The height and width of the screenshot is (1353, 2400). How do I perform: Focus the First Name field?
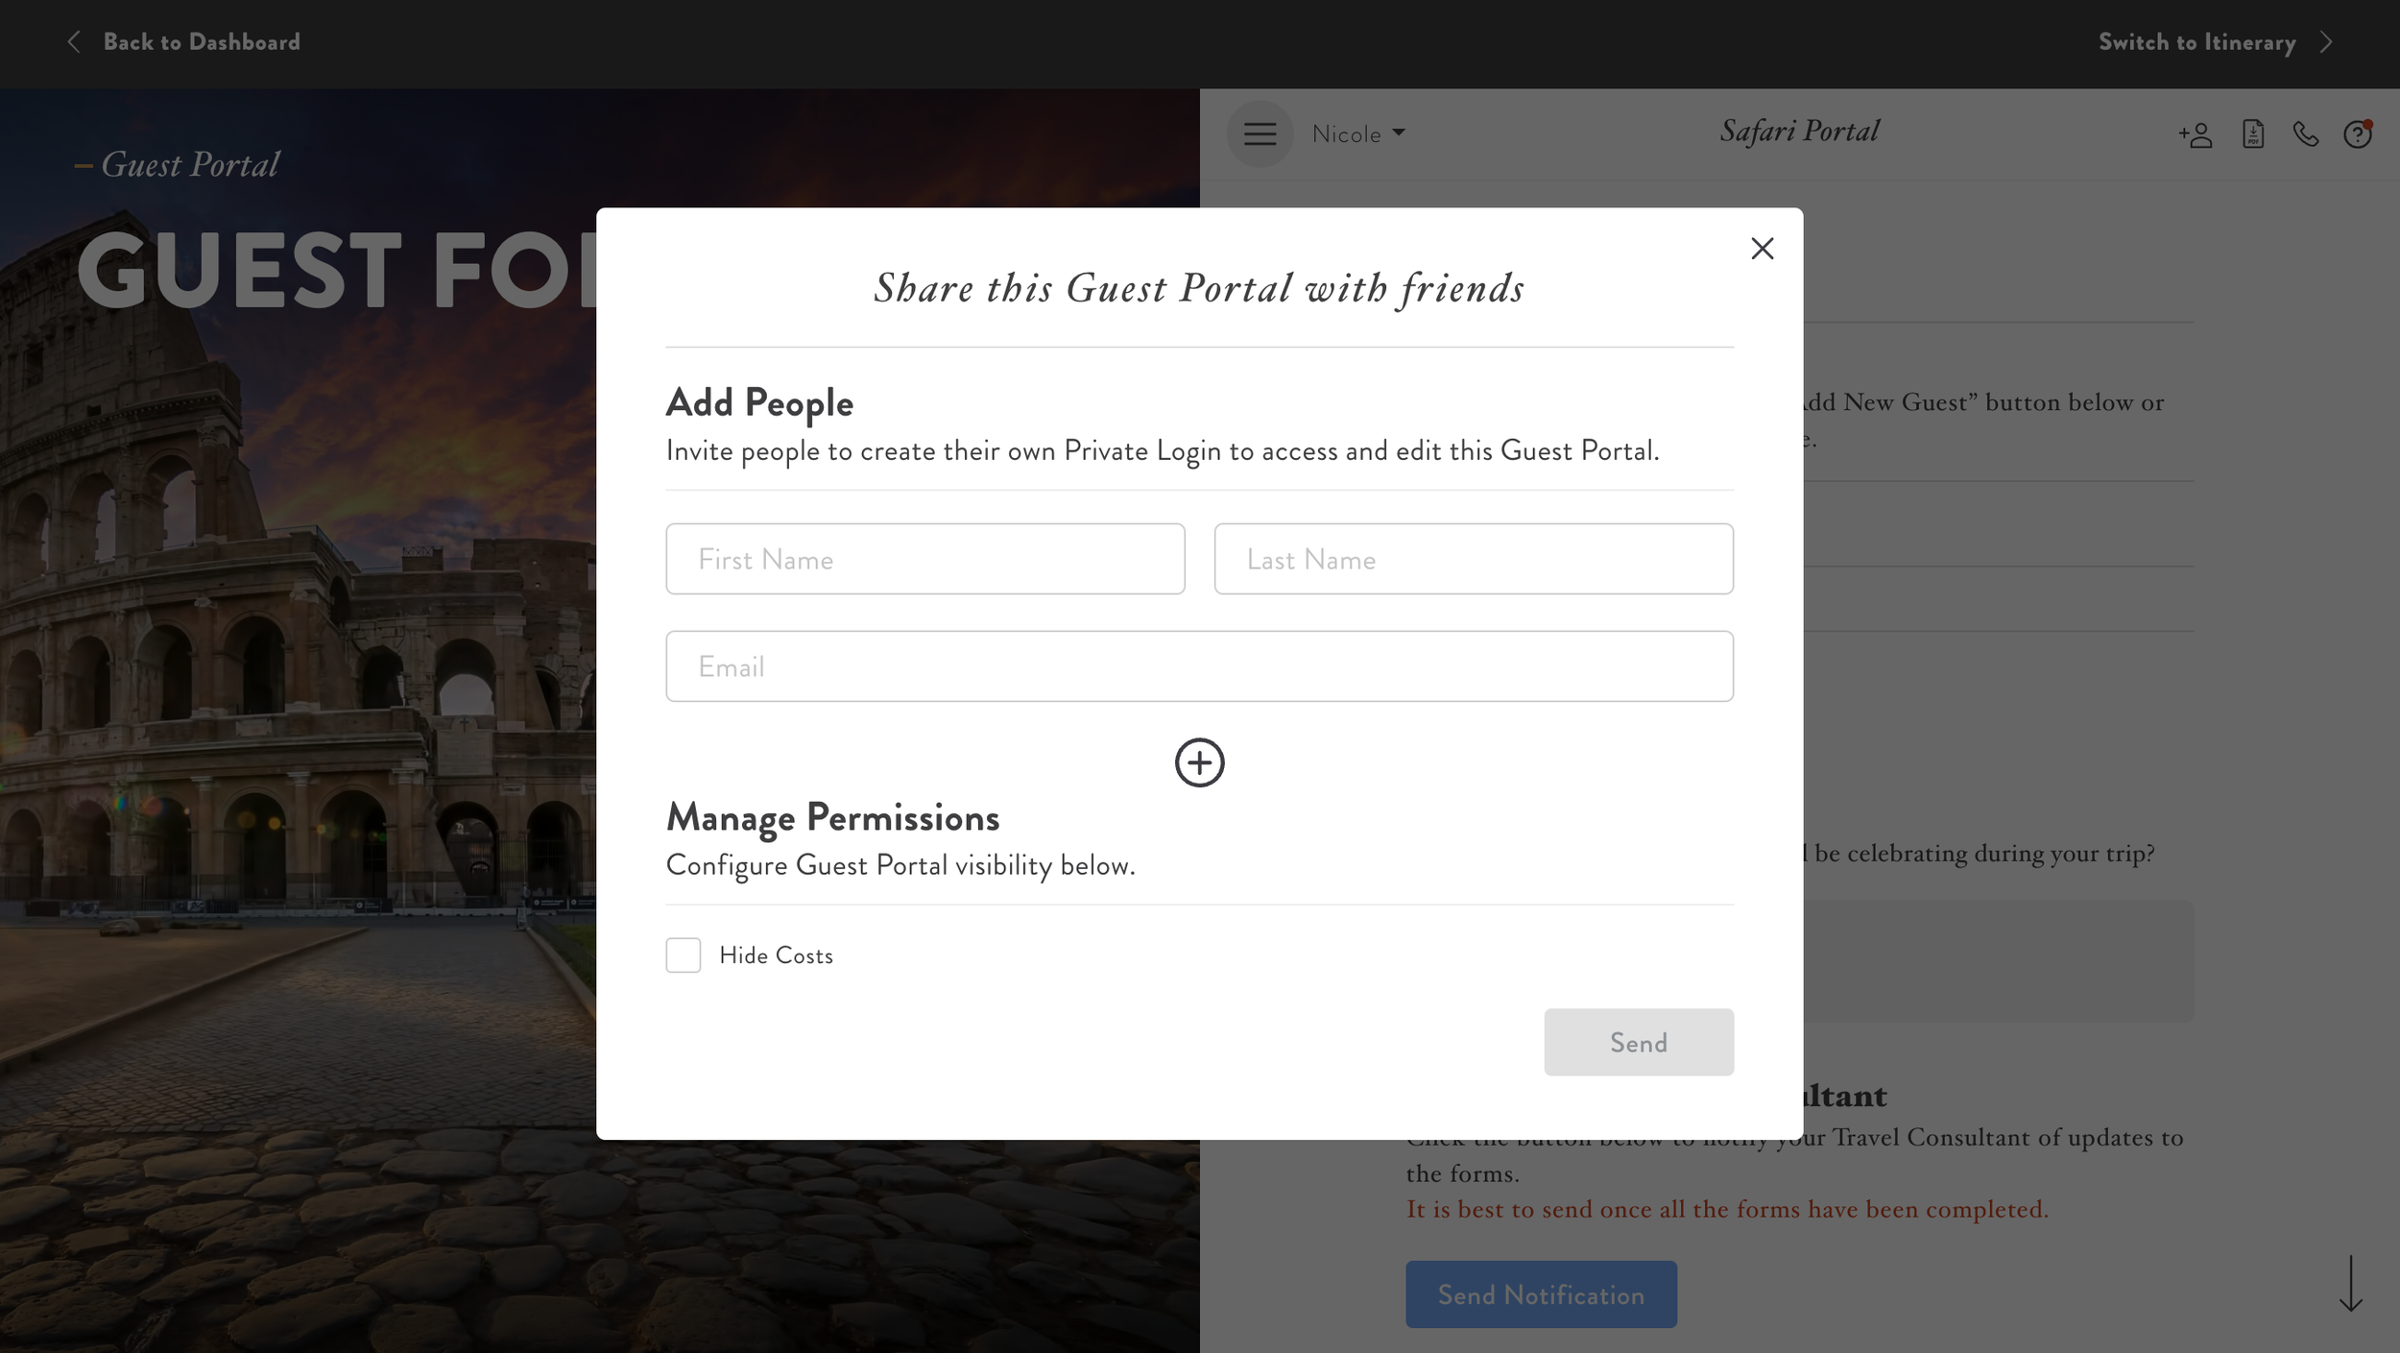click(x=924, y=559)
